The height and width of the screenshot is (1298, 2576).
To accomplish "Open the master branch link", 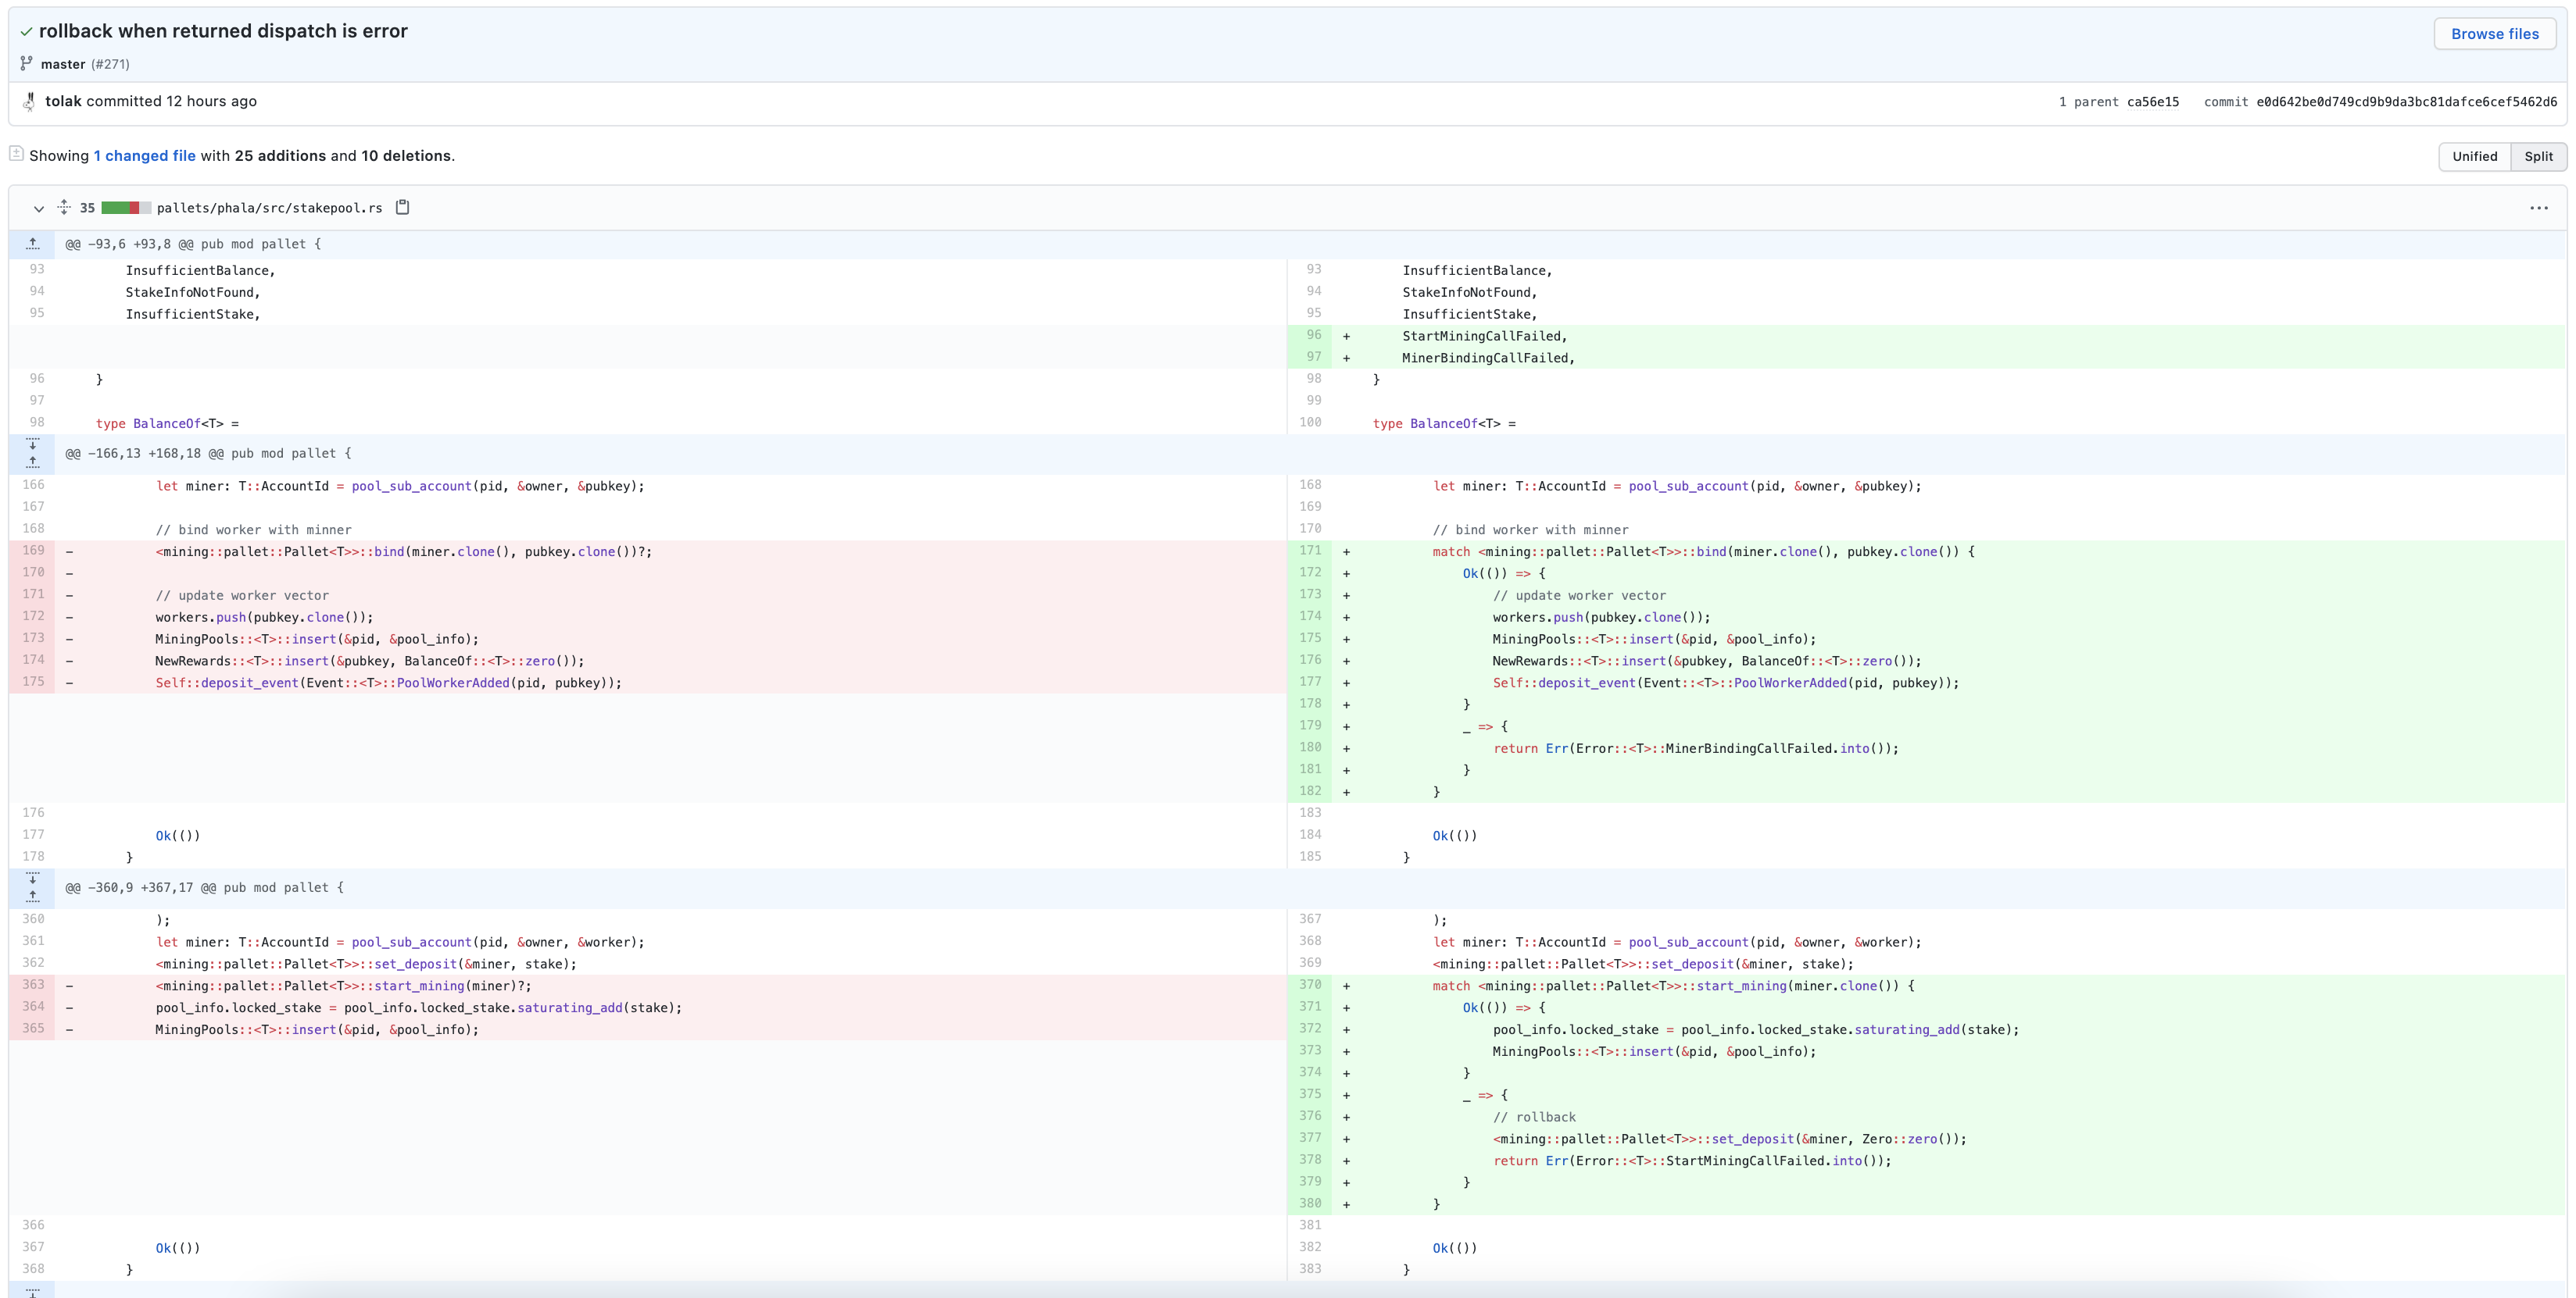I will click(63, 64).
